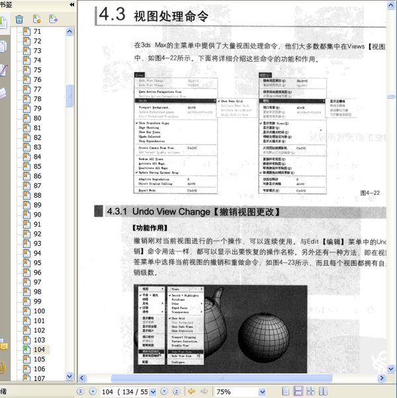This screenshot has width=397, height=398.
Task: Select bookmark 90
Action: coord(37,214)
